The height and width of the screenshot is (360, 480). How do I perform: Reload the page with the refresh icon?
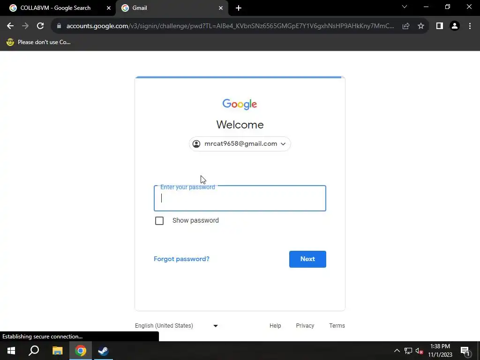40,26
